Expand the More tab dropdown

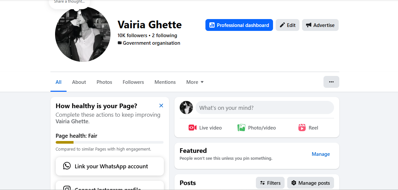coord(195,82)
